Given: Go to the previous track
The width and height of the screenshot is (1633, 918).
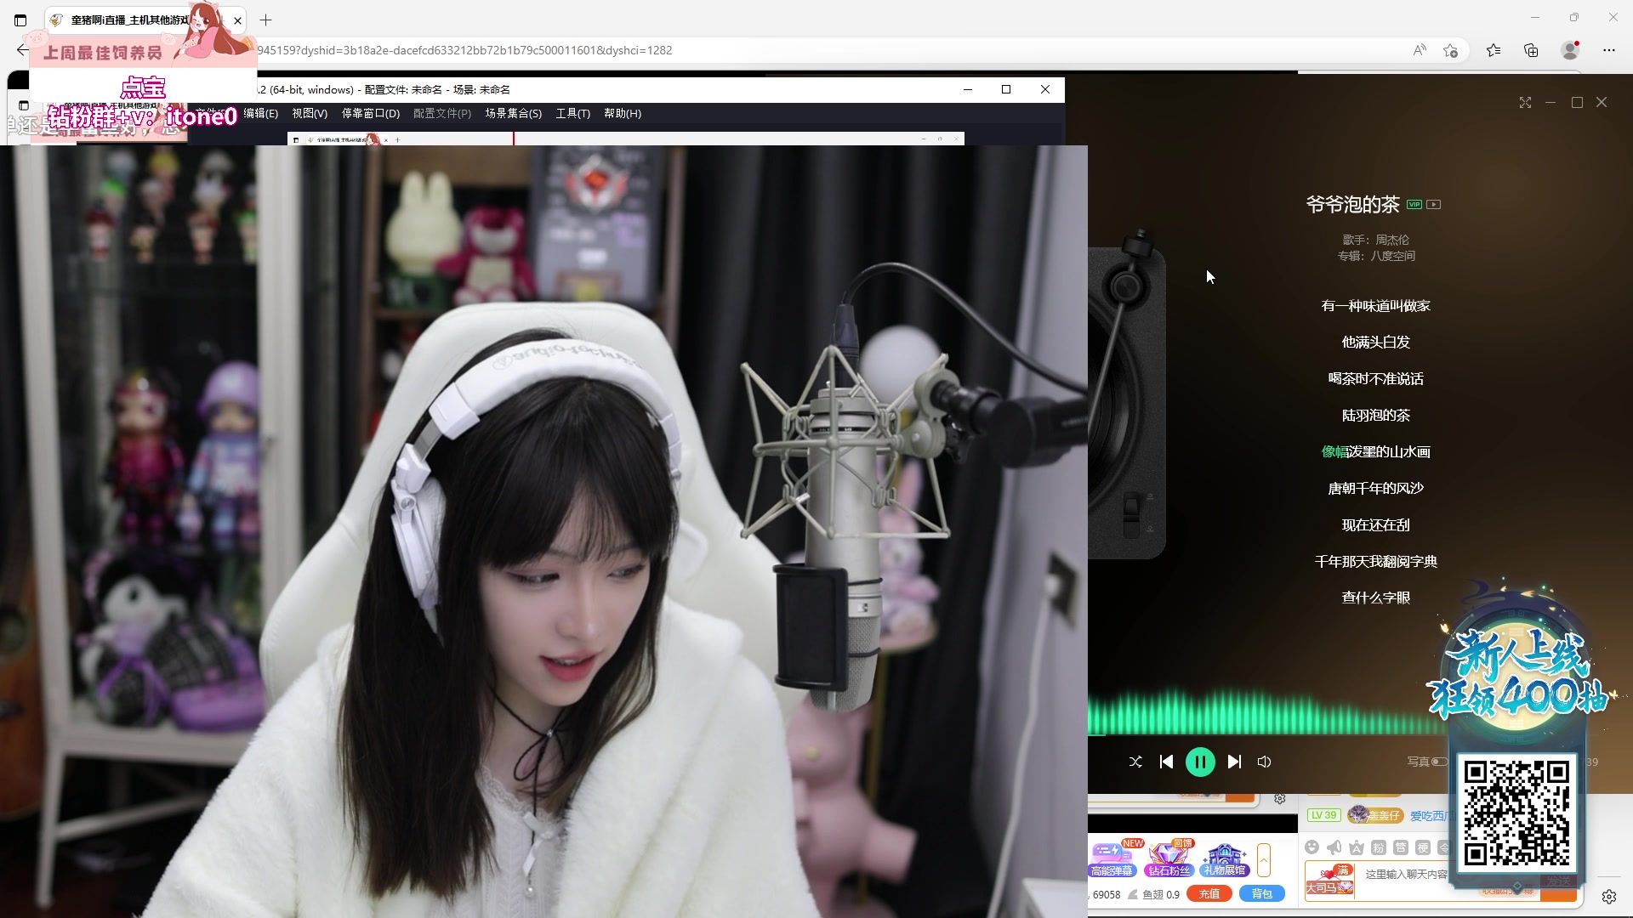Looking at the screenshot, I should click(1166, 762).
